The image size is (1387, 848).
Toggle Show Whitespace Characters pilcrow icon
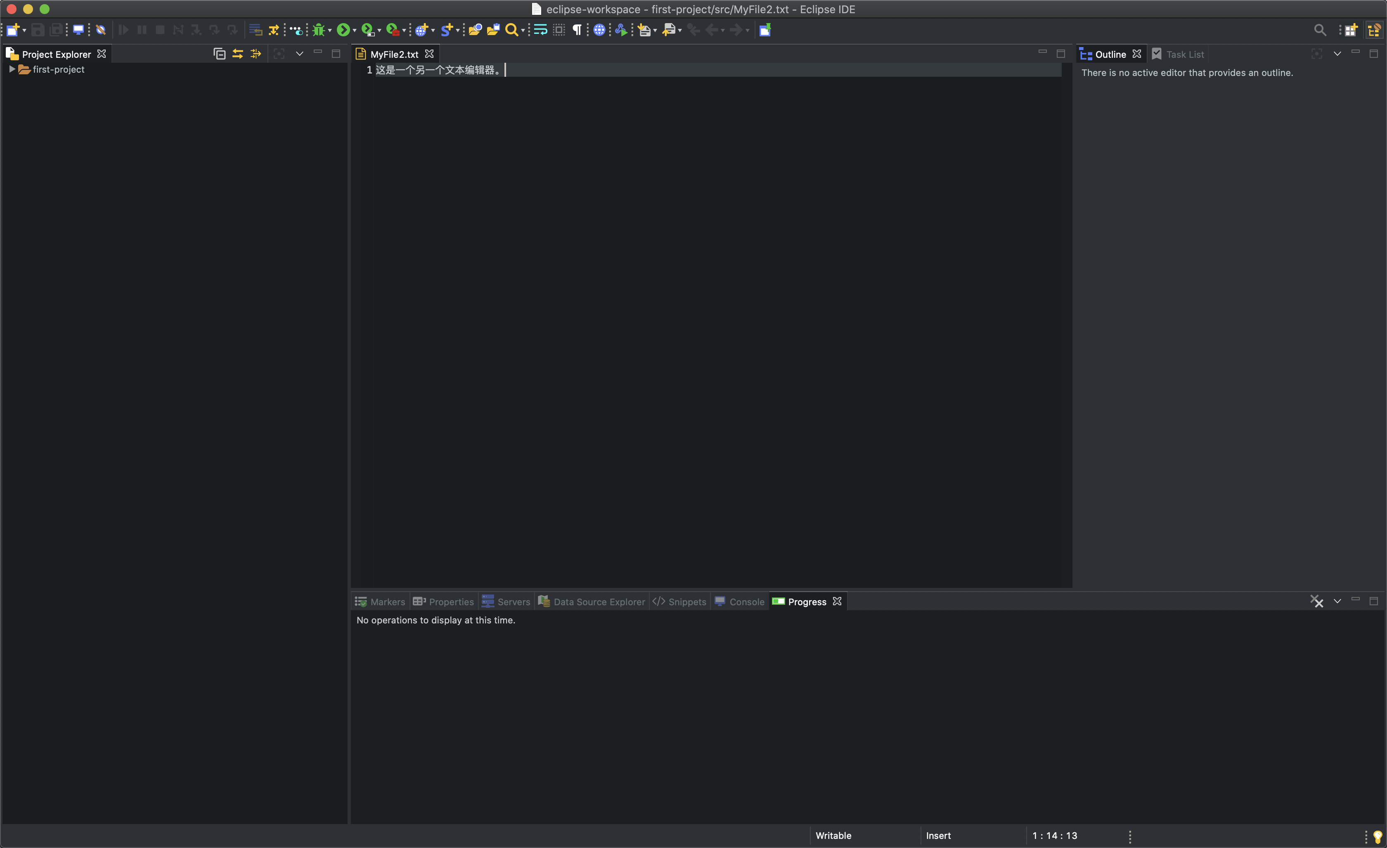[x=577, y=30]
